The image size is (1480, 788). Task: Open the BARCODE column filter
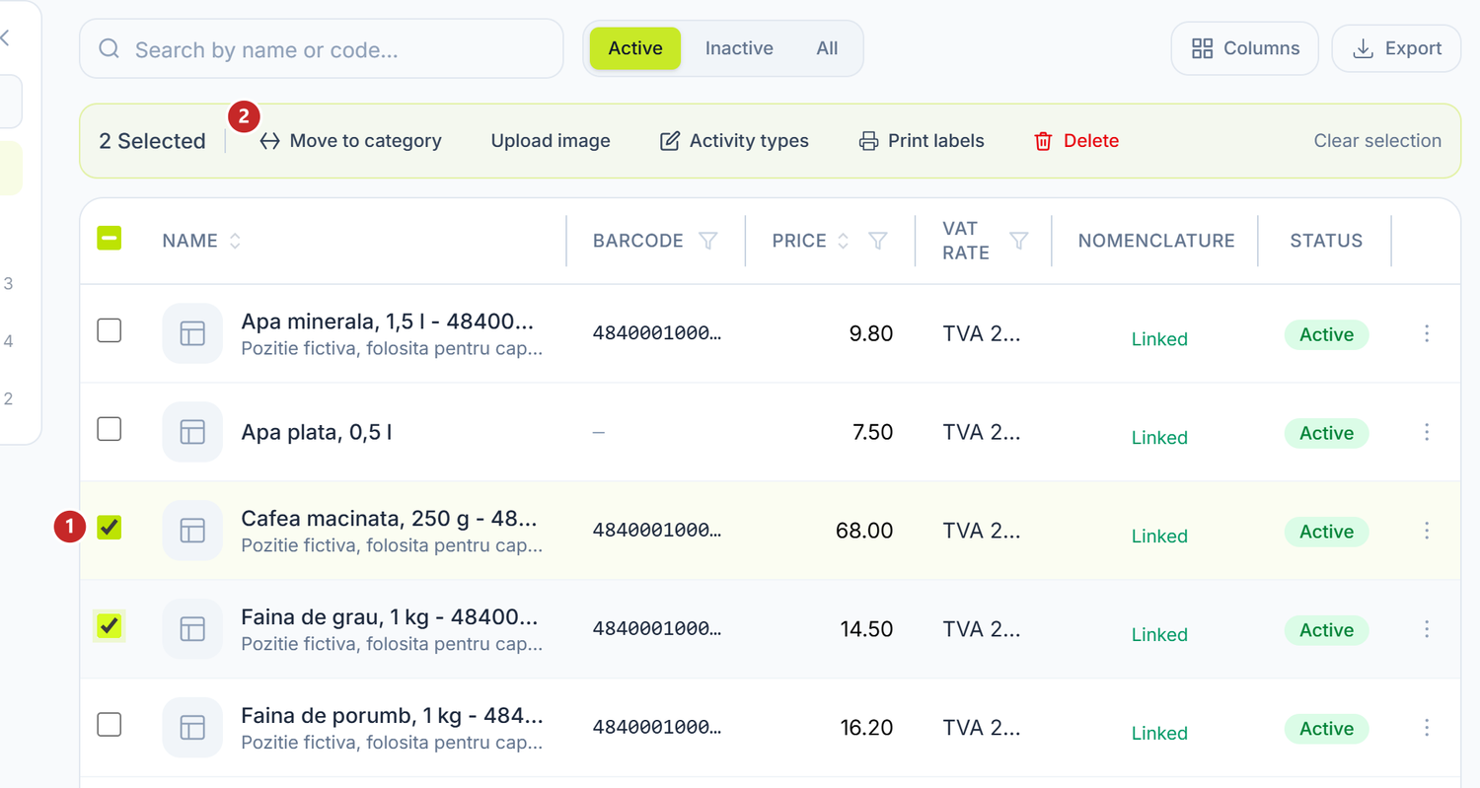(x=707, y=241)
